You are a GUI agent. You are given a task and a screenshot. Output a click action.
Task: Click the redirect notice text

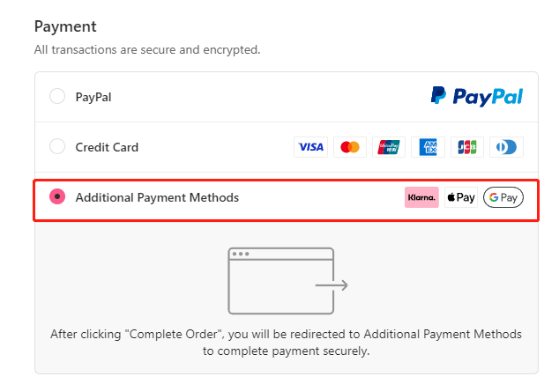click(x=286, y=343)
